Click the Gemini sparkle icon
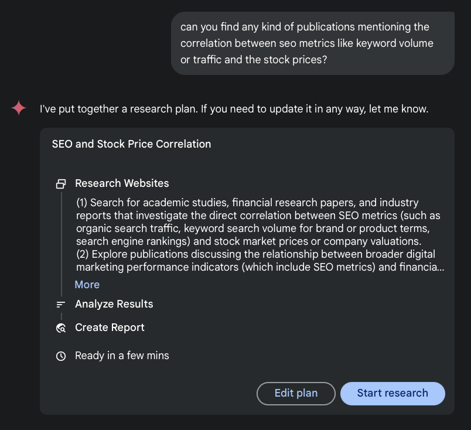471x430 pixels. point(18,108)
